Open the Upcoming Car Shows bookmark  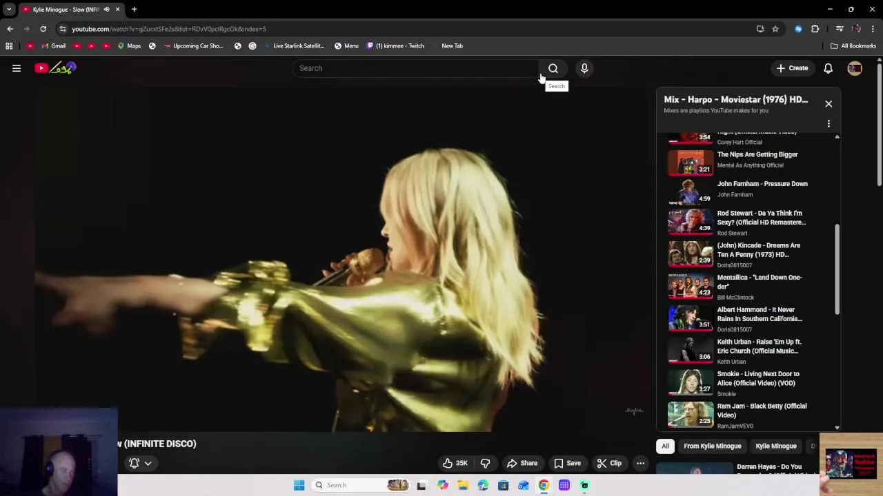[x=193, y=45]
